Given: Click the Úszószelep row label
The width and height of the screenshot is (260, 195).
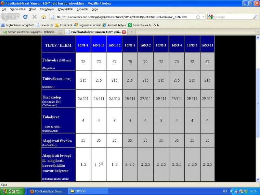Looking at the screenshot, I should 58,99.
